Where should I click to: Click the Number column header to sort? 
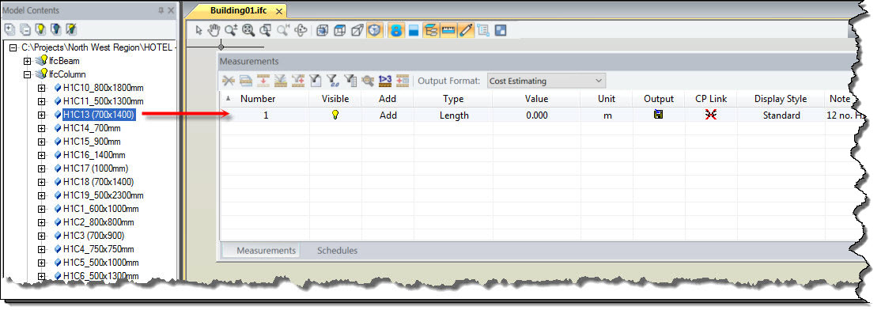[258, 99]
